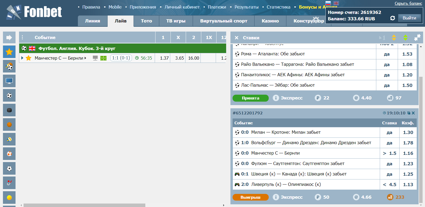The height and width of the screenshot is (207, 425).
Task: Open the Платежи page
Action: click(217, 7)
